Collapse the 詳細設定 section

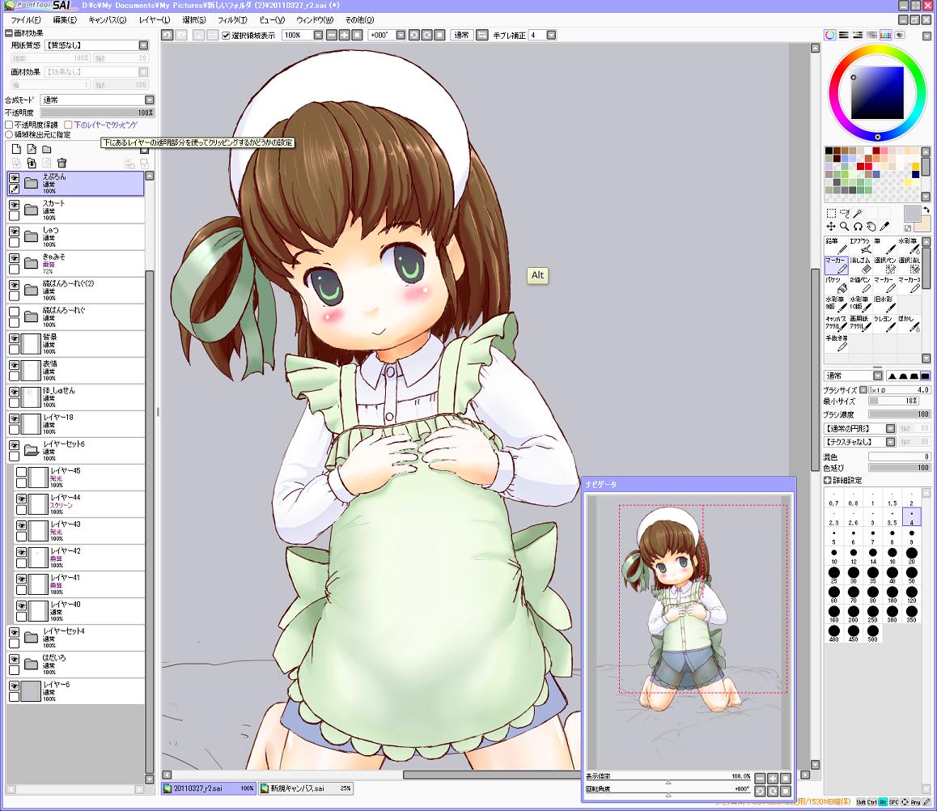click(x=828, y=480)
